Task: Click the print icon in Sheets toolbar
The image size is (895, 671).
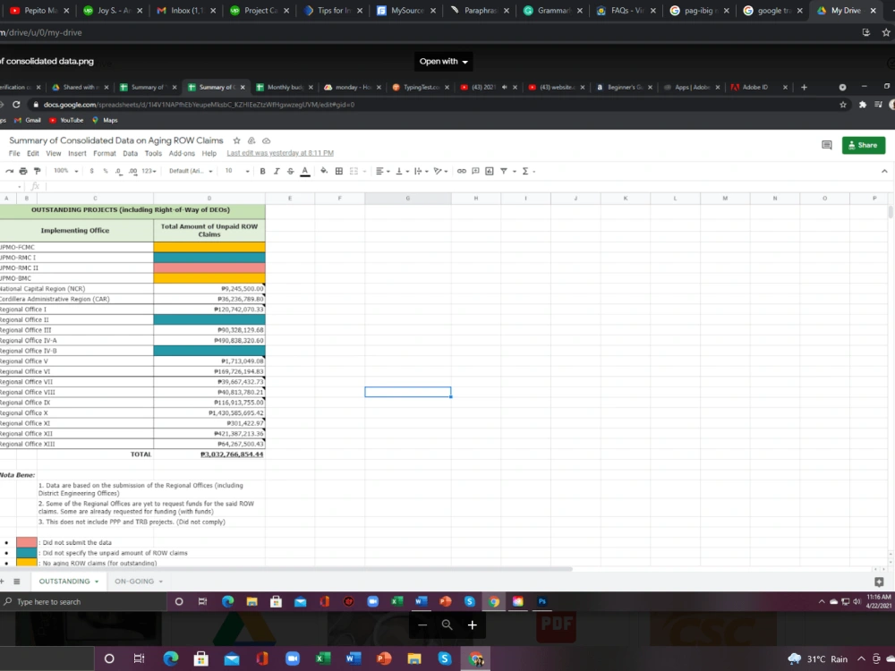Action: click(23, 171)
